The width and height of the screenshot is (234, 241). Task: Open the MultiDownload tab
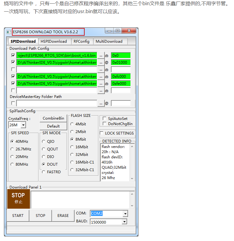pyautogui.click(x=109, y=41)
